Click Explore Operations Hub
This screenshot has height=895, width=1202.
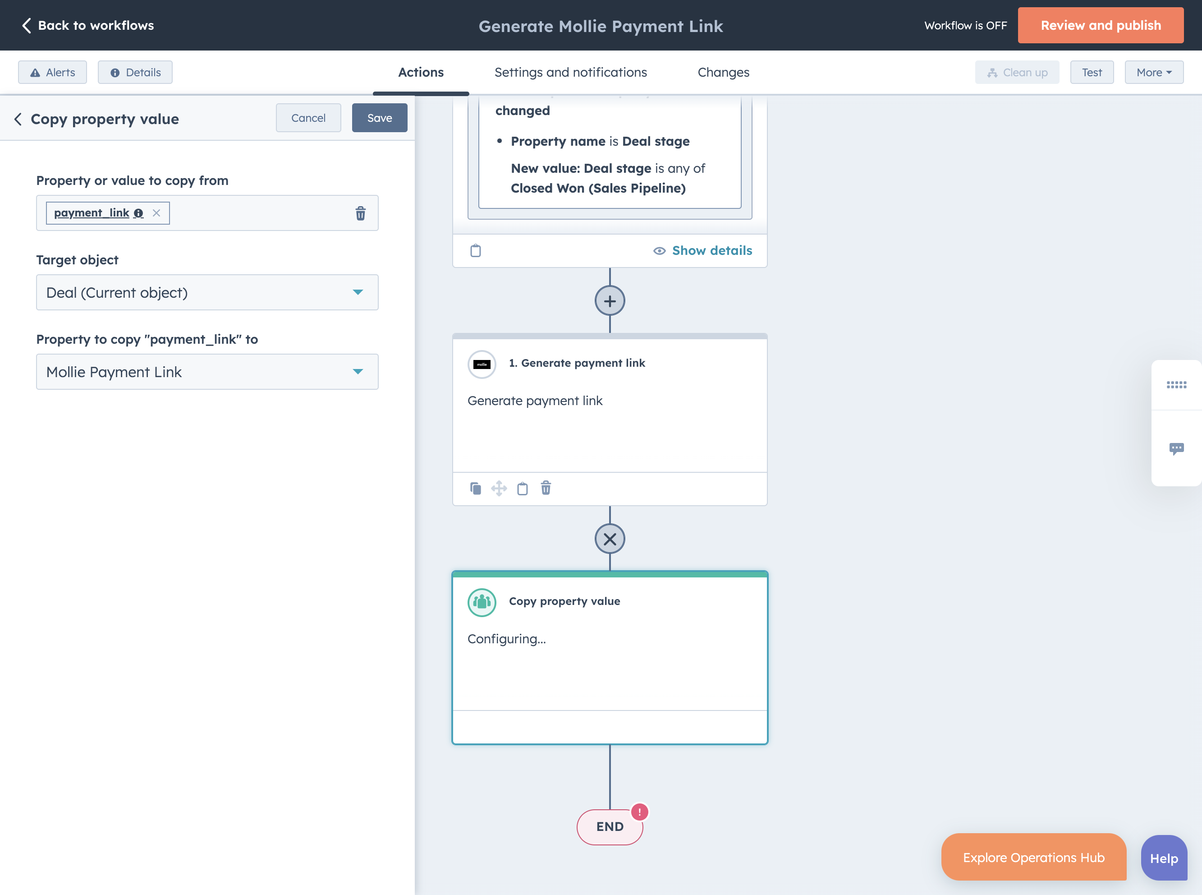coord(1034,857)
